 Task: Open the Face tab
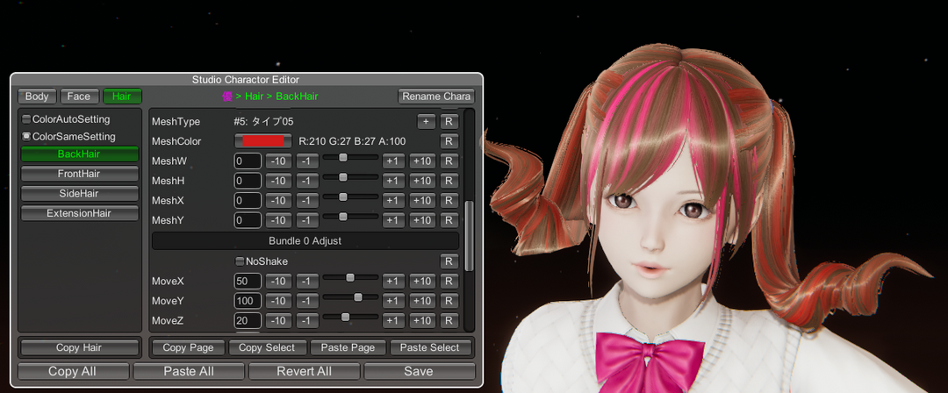(x=79, y=96)
